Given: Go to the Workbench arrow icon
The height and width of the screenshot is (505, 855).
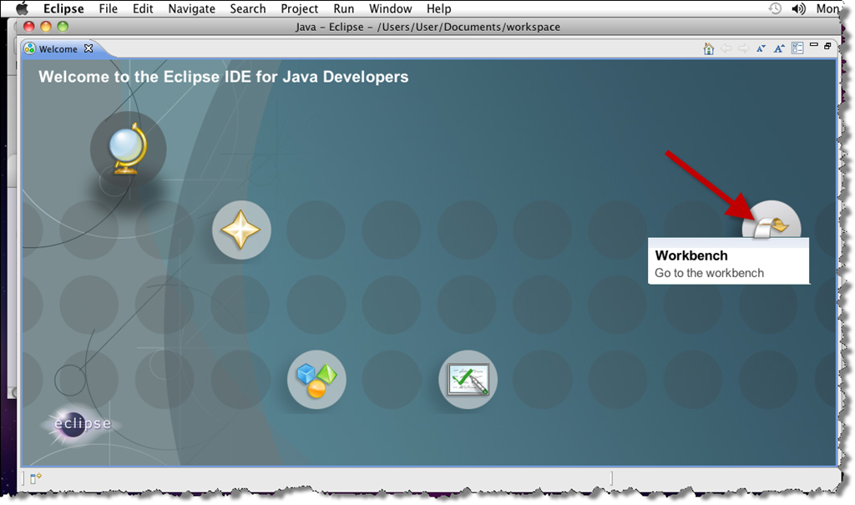Looking at the screenshot, I should 771,221.
